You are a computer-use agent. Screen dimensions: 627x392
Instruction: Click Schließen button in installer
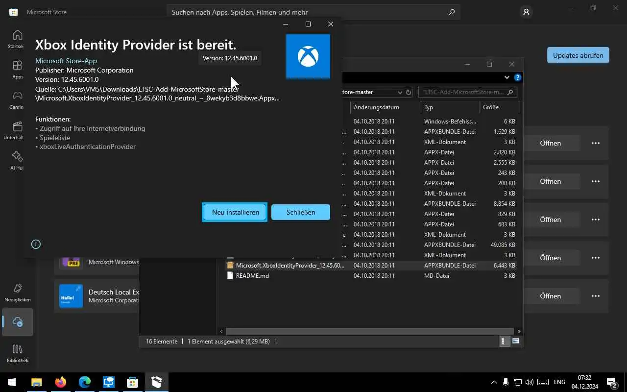[301, 212]
